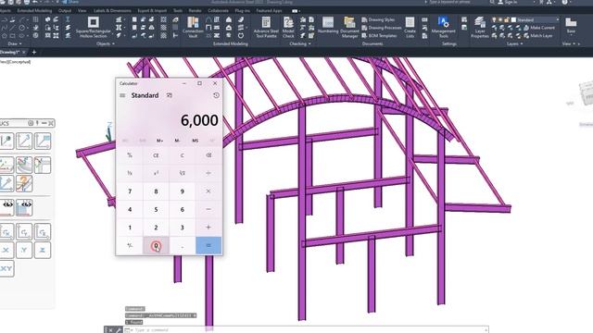593x333 pixels.
Task: Click UCS rotate around Y icon
Action: [x=24, y=232]
